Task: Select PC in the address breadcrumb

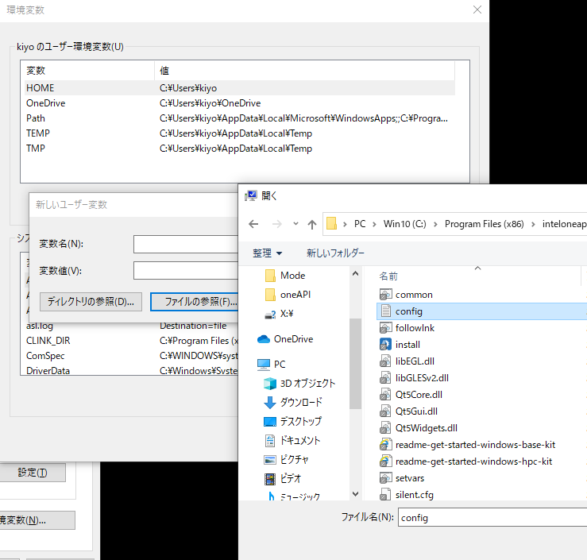Action: coord(360,224)
